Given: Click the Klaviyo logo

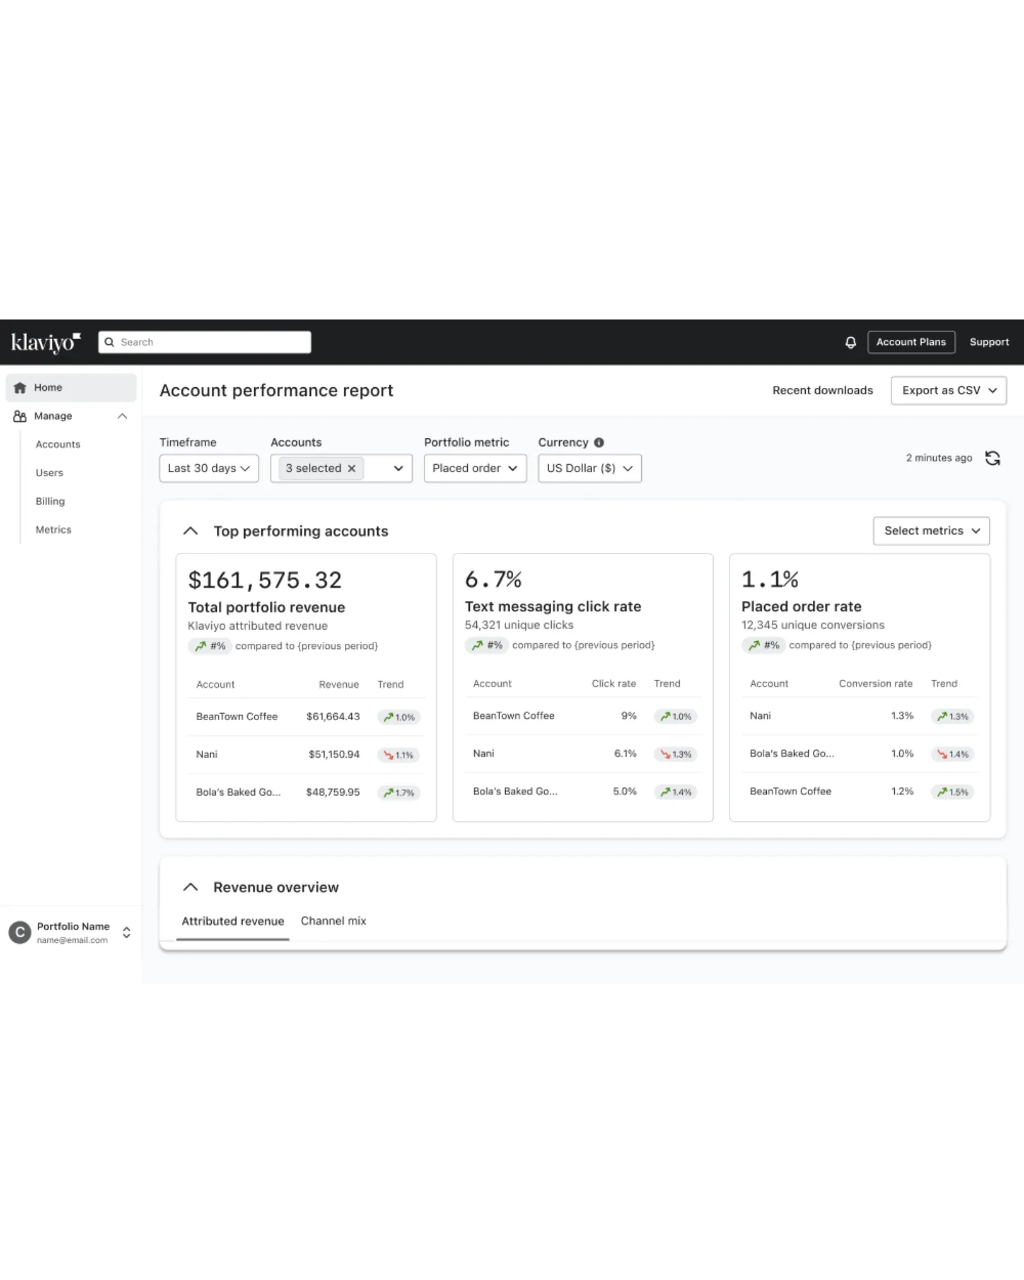Looking at the screenshot, I should pyautogui.click(x=46, y=342).
